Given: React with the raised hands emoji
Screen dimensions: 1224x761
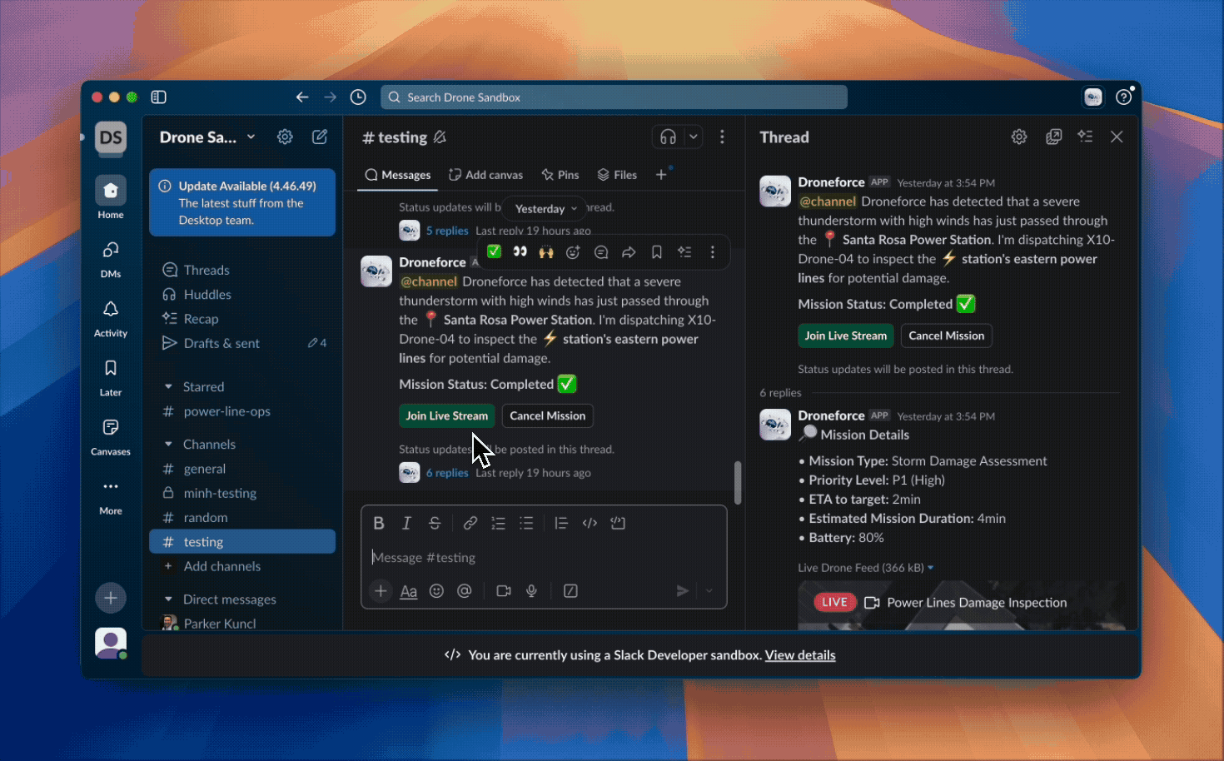Looking at the screenshot, I should [546, 251].
